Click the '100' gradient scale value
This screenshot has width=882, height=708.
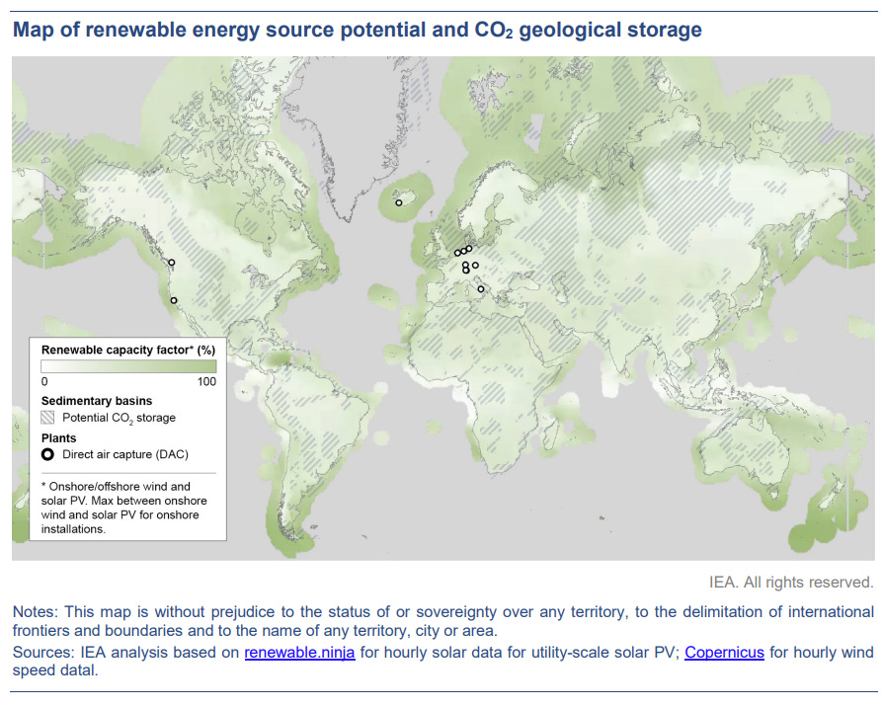click(206, 382)
